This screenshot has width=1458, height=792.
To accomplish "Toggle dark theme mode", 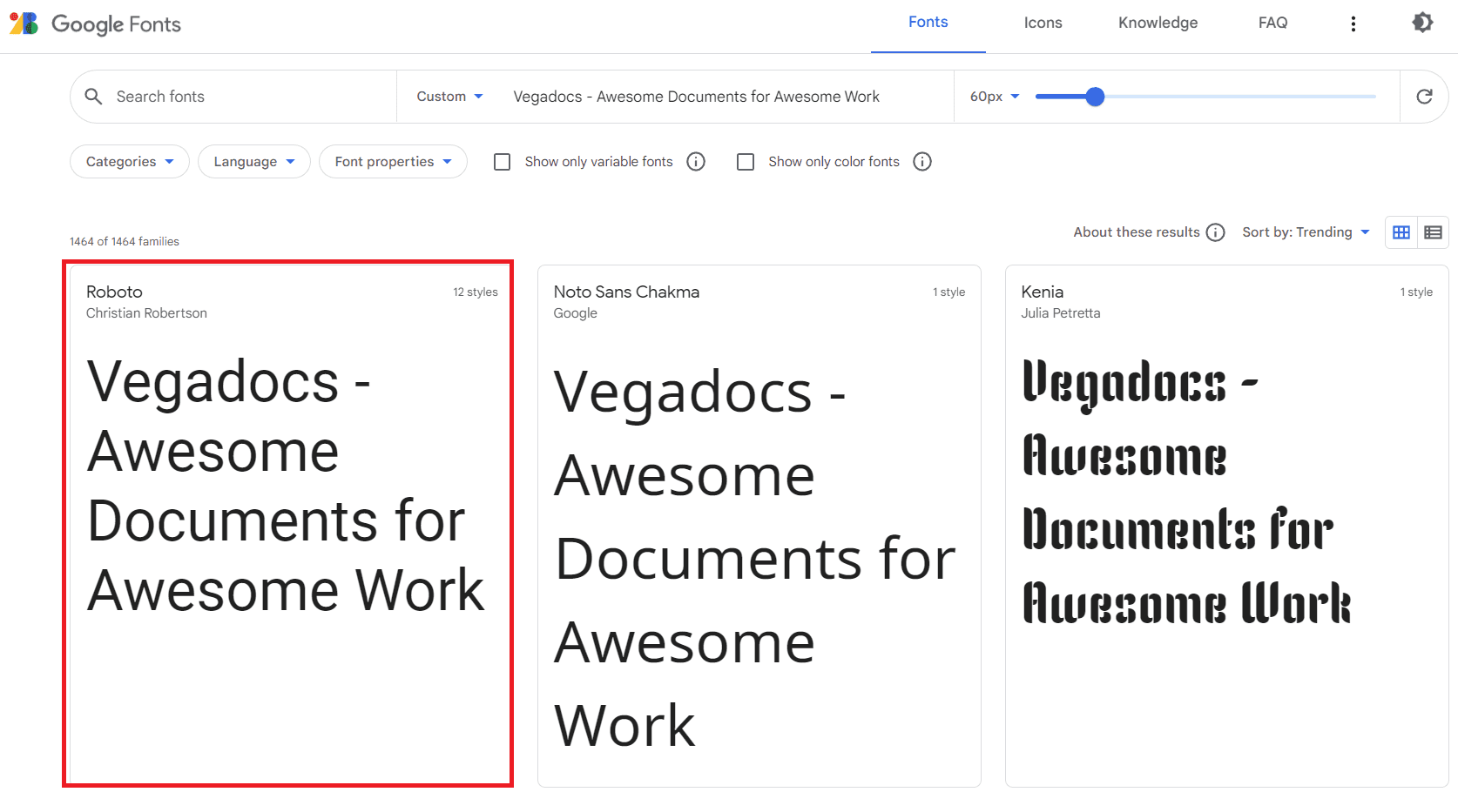I will pyautogui.click(x=1421, y=23).
